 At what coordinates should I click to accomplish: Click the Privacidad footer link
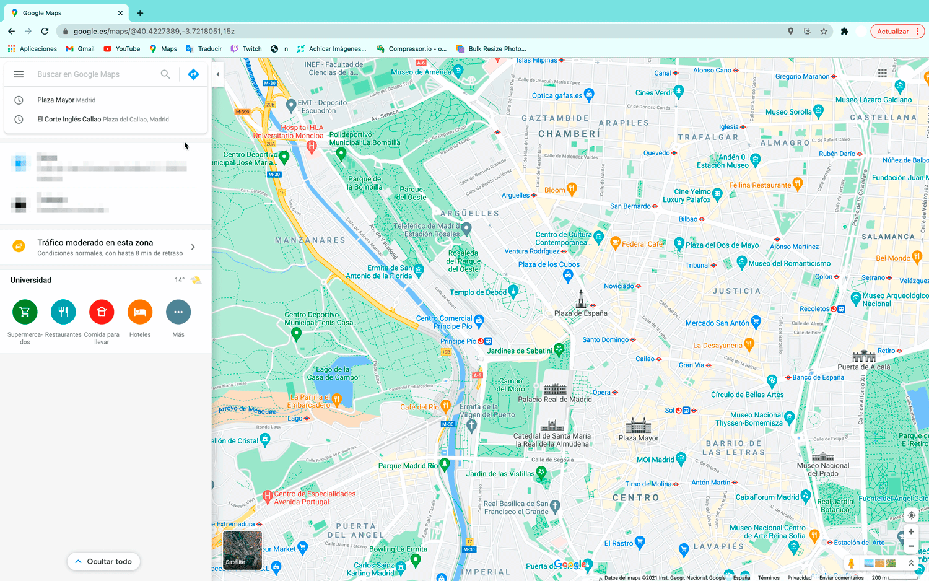800,578
